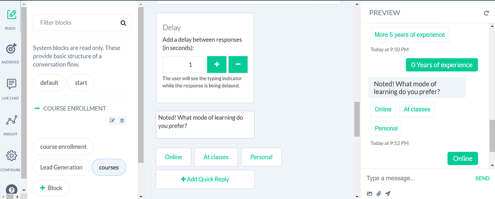The width and height of the screenshot is (495, 199).
Task: Open the Build section icon
Action: pos(12,14)
